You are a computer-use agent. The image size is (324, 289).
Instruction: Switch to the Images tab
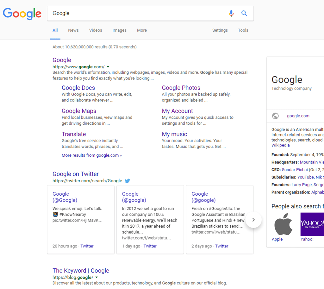click(119, 30)
